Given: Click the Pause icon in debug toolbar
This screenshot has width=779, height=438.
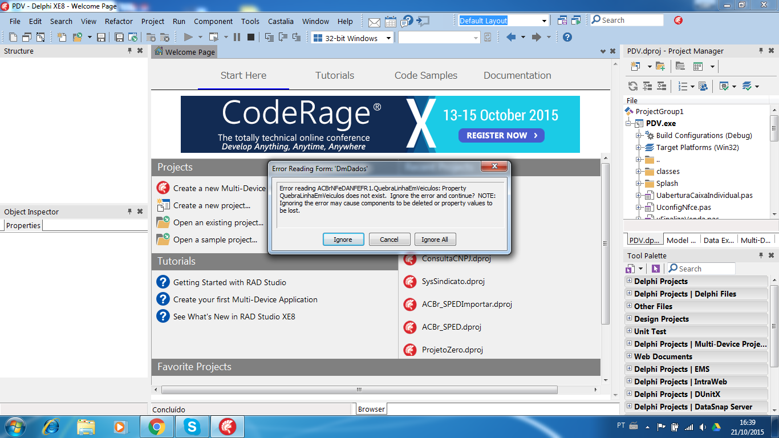Looking at the screenshot, I should click(x=237, y=38).
